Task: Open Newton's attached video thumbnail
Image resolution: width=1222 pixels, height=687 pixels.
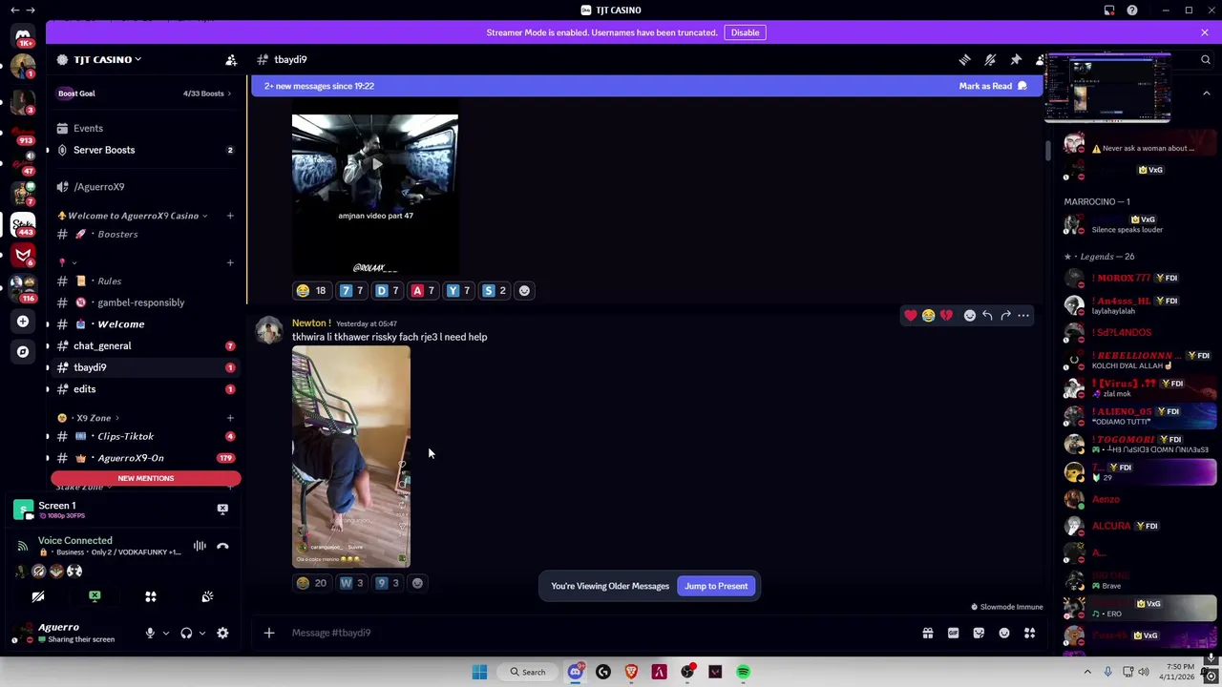Action: [351, 457]
